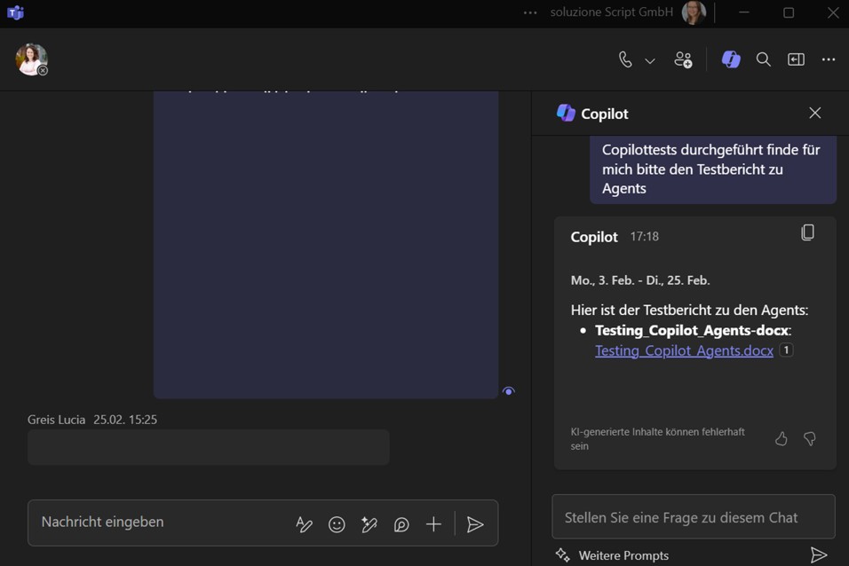This screenshot has width=849, height=566.
Task: Dislike Copilot response with thumbs down
Action: point(810,438)
